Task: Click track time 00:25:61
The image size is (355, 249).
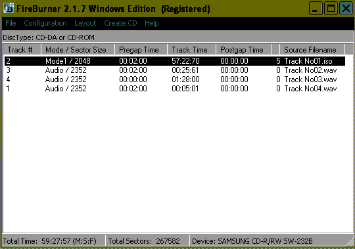Action: coord(185,70)
